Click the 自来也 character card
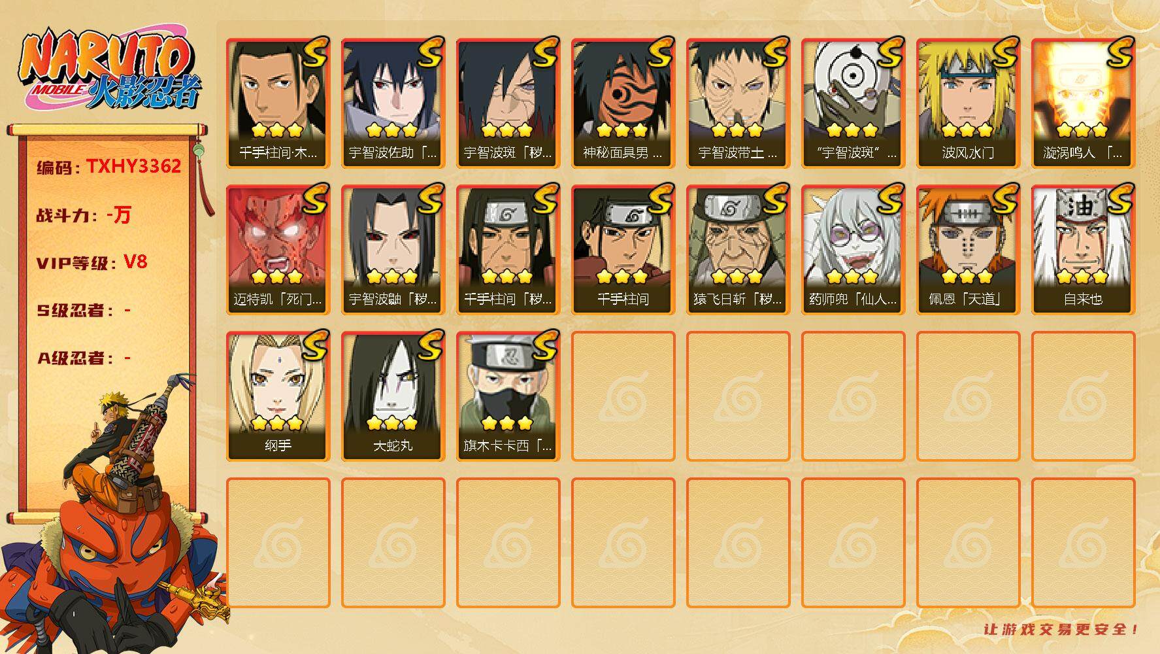1160x654 pixels. coord(1083,250)
